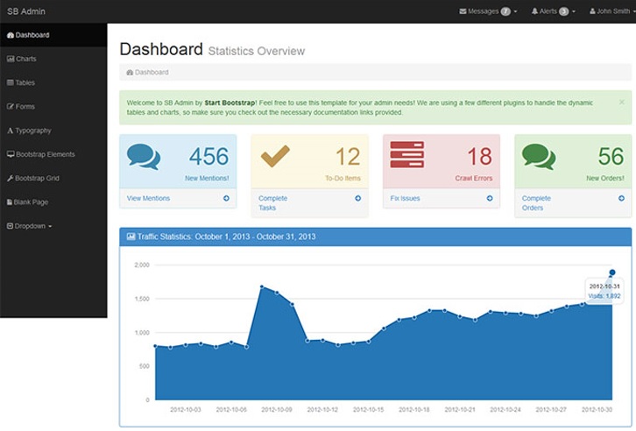Click the green New Orders chat icon

[x=539, y=157]
